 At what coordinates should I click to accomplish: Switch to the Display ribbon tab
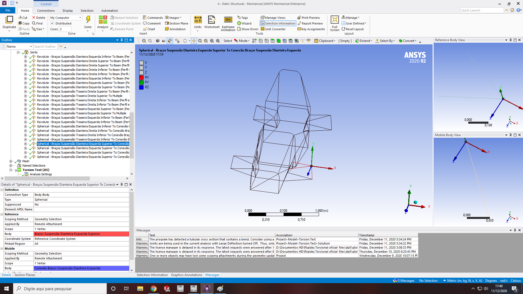point(68,11)
